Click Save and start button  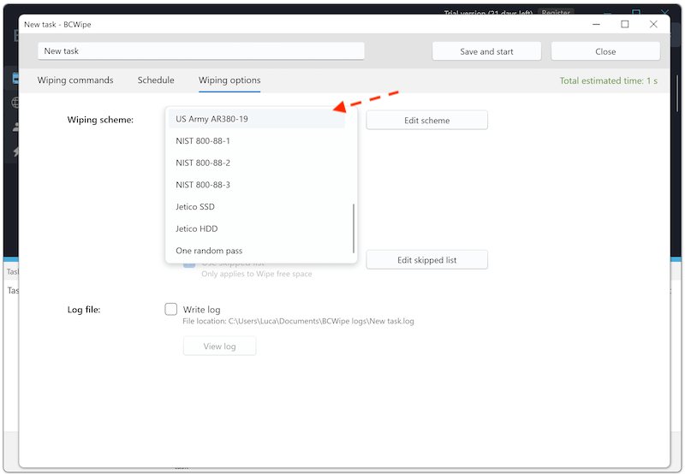point(486,51)
